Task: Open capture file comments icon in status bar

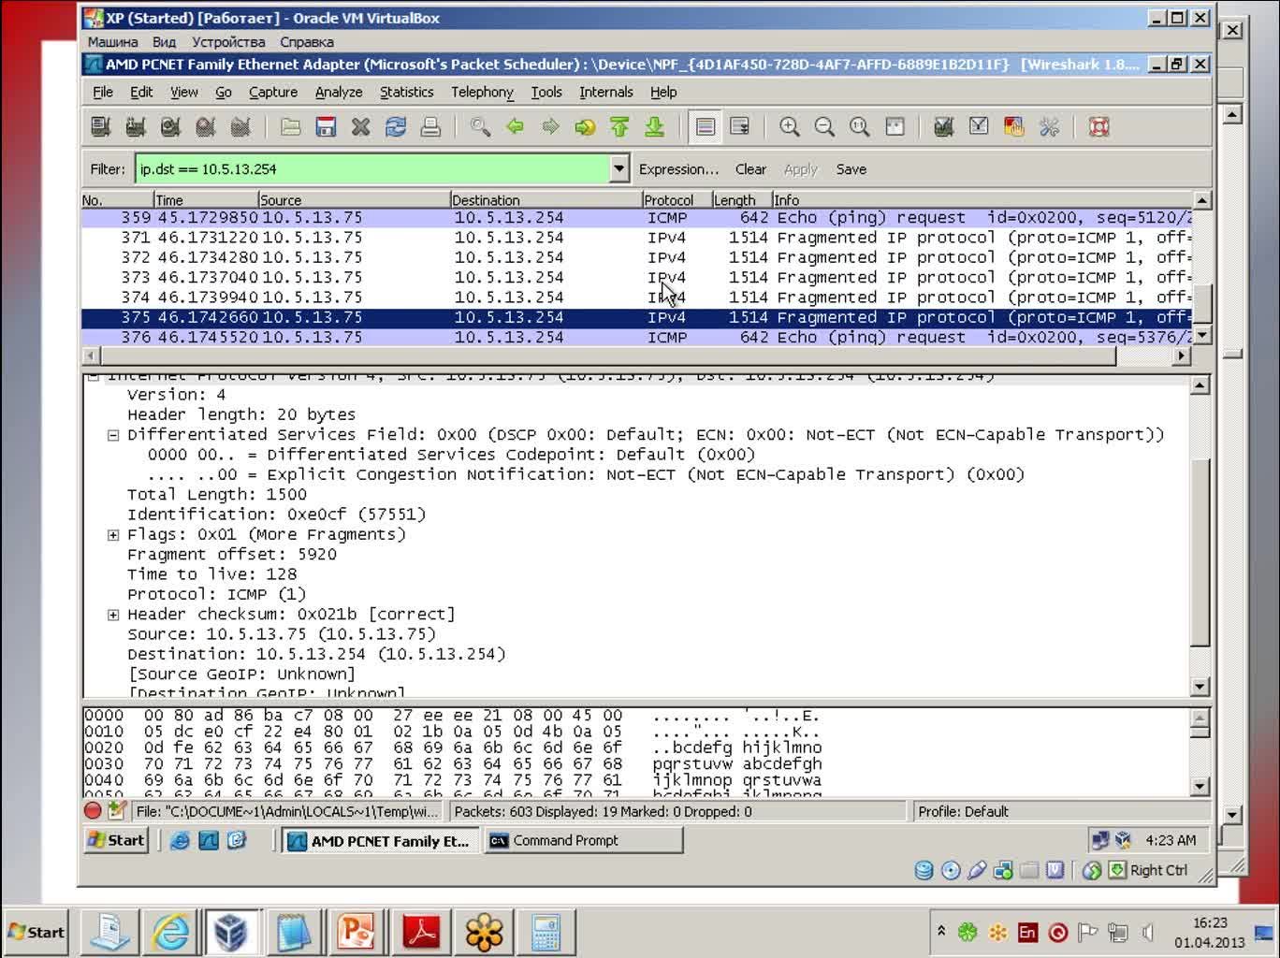Action: pos(116,811)
